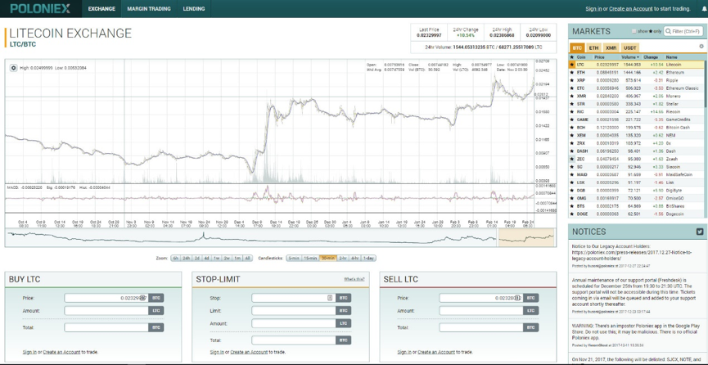Toggle the favorite star for LSK
708x365 pixels.
(x=572, y=182)
